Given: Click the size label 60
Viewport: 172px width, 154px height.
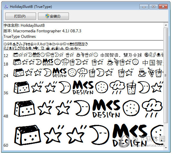Looking at the screenshot, I should (x=6, y=145).
